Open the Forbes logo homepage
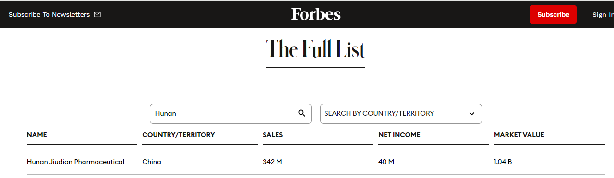This screenshot has width=614, height=178. tap(316, 14)
